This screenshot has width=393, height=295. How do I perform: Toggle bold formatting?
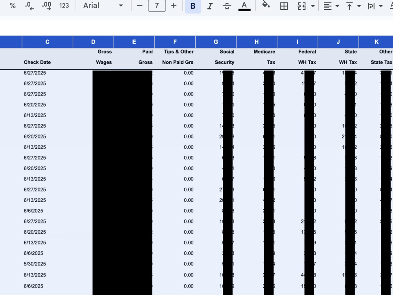(x=193, y=6)
